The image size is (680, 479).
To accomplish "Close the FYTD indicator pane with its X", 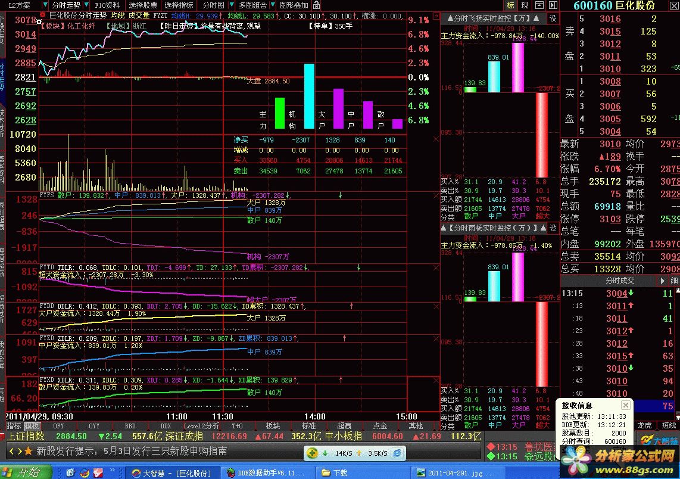I will 436,268.
